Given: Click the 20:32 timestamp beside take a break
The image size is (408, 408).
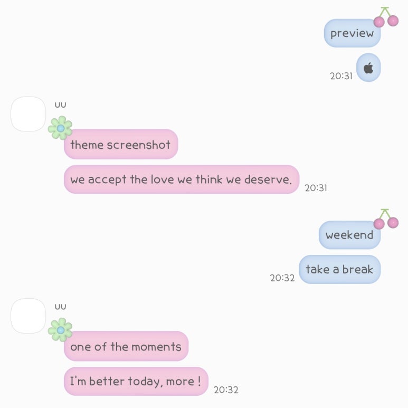Looking at the screenshot, I should pos(282,278).
